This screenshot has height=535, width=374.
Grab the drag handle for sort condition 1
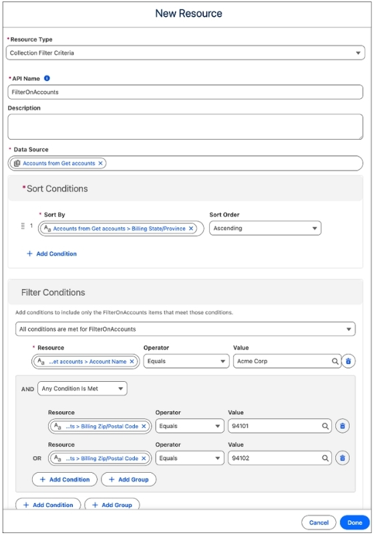point(23,226)
